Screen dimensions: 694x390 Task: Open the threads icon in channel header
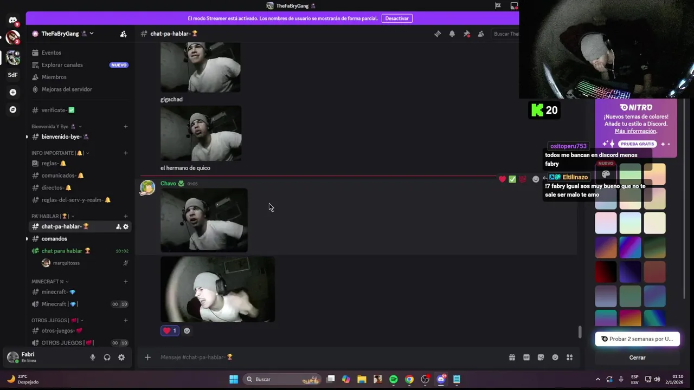438,34
